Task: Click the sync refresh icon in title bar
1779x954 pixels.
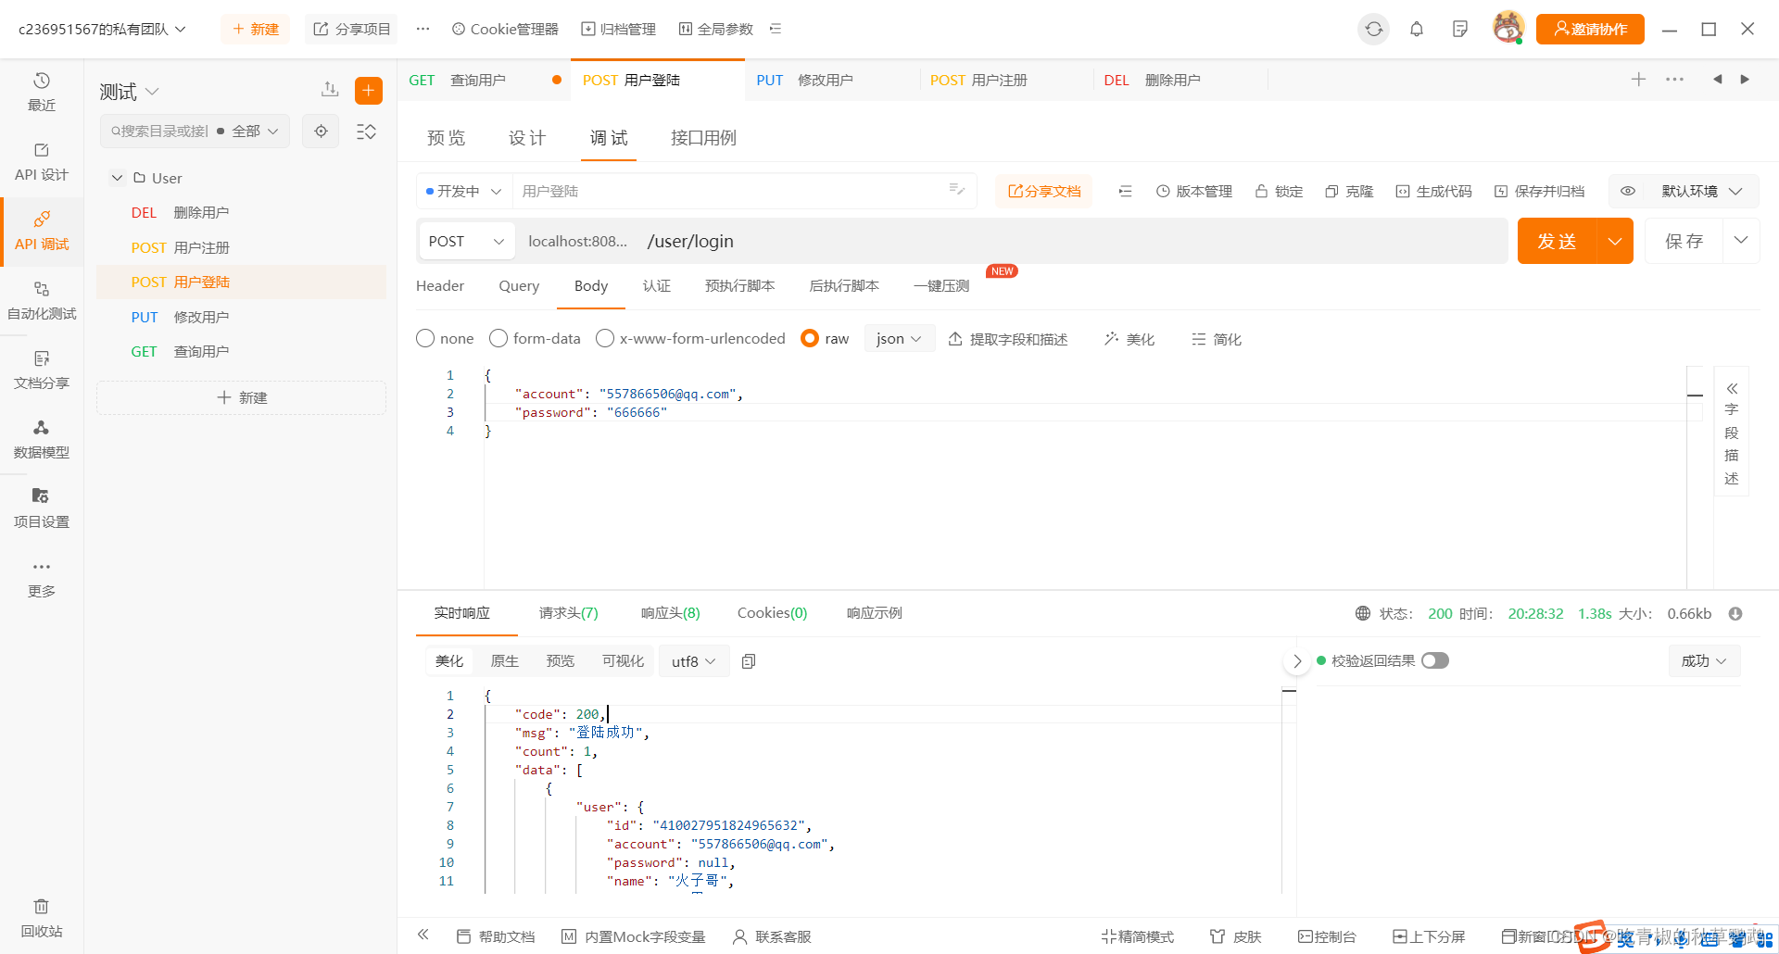Action: tap(1374, 29)
